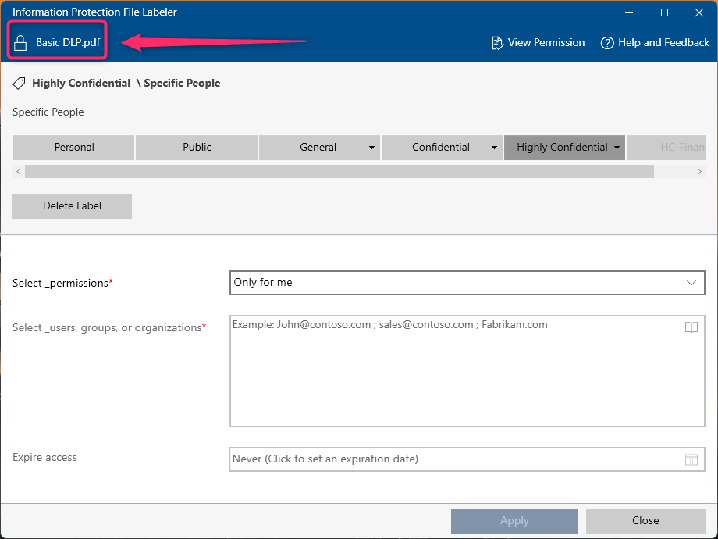
Task: Click the lock icon beside Basic DLP.pdf
Action: pyautogui.click(x=21, y=43)
